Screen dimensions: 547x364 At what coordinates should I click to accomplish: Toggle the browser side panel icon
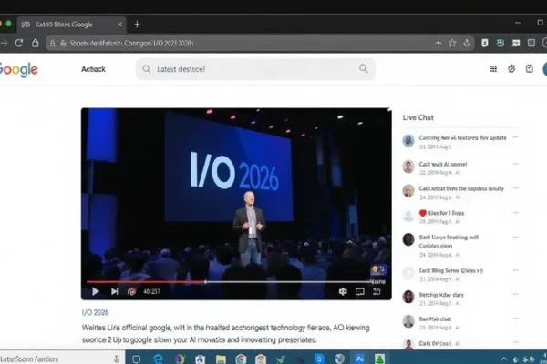tap(532, 43)
